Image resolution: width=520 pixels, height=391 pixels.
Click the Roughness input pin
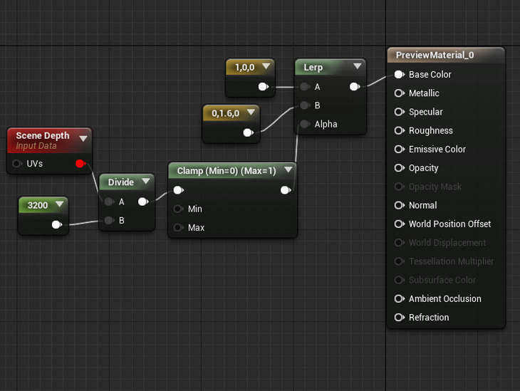tap(399, 131)
